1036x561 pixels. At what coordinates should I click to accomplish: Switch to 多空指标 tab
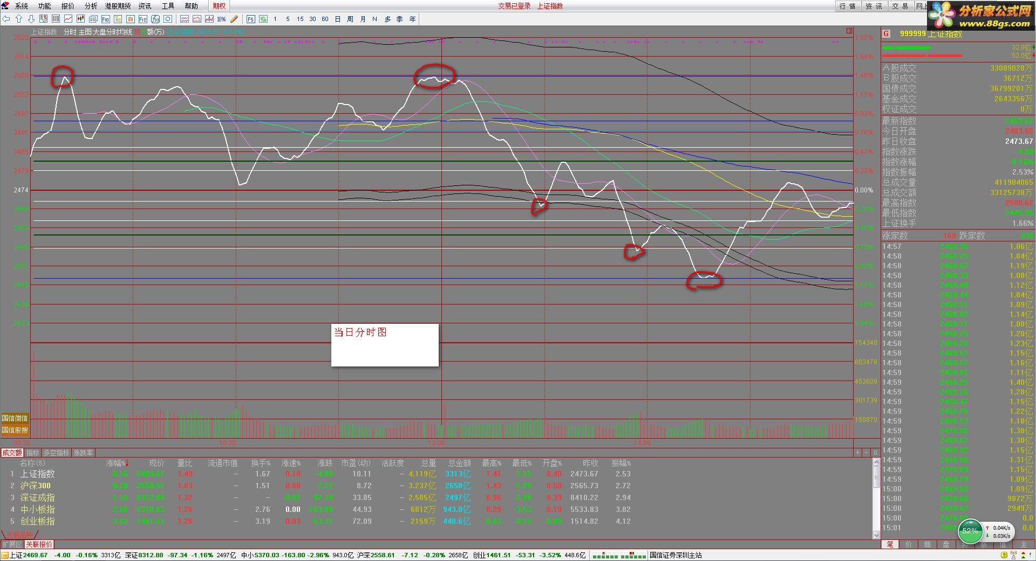[57, 453]
